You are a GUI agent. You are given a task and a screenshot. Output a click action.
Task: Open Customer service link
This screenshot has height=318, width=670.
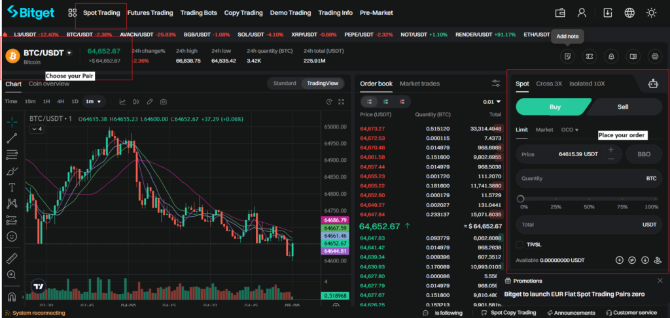(x=631, y=313)
